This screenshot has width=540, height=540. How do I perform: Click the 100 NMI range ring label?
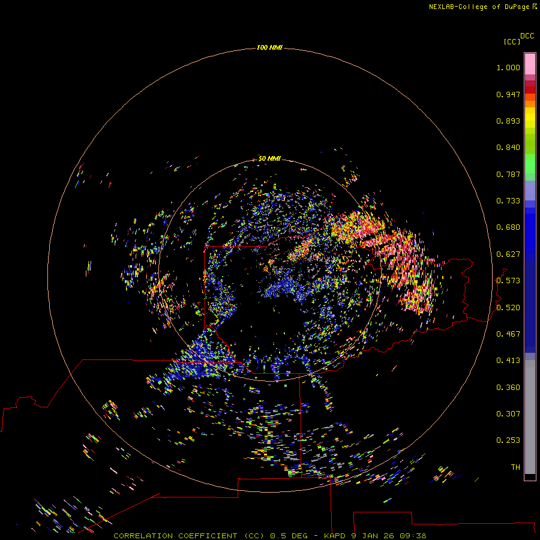click(x=269, y=47)
